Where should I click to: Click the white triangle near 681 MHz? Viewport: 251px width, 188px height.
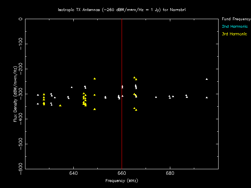point(173,96)
